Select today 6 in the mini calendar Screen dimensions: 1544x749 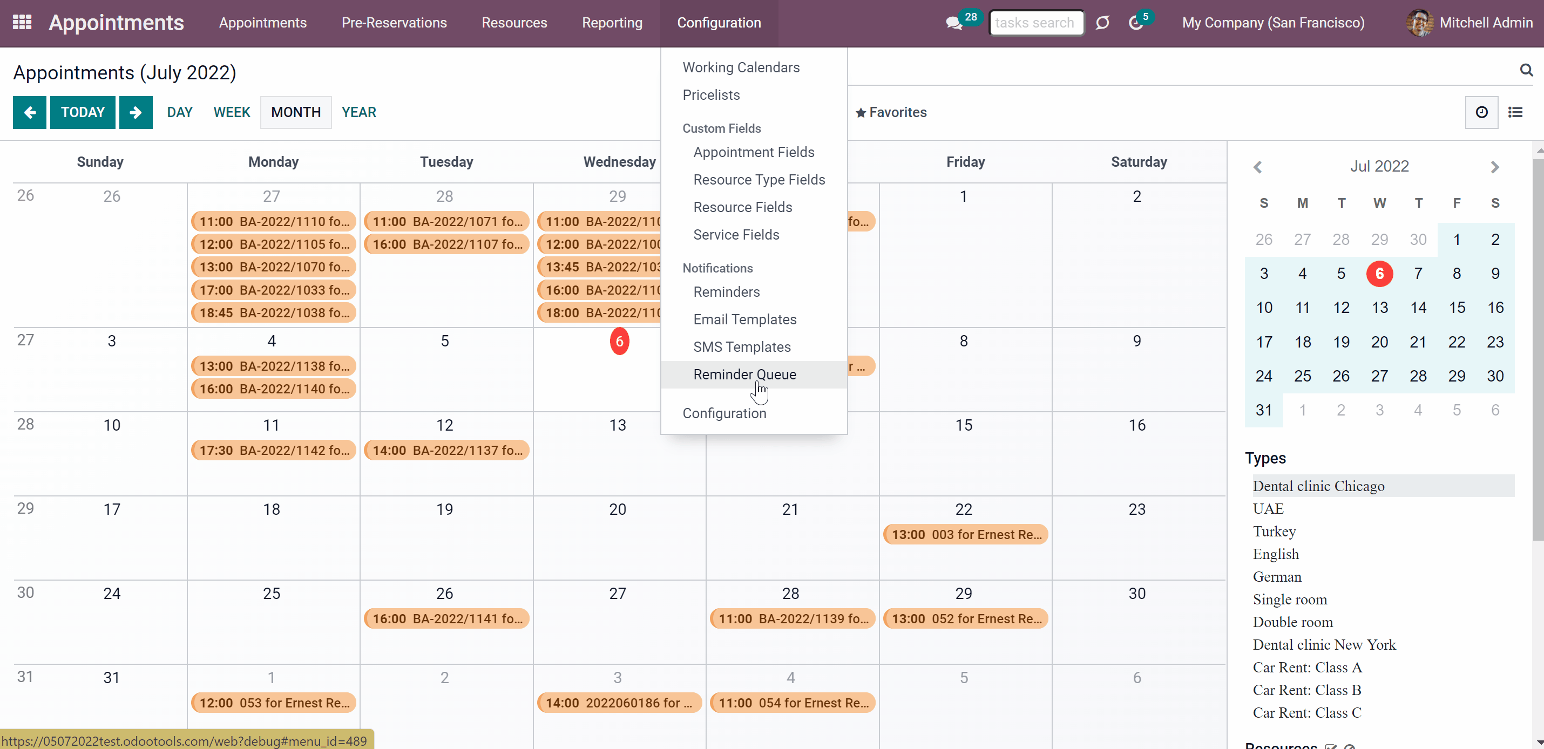coord(1380,274)
